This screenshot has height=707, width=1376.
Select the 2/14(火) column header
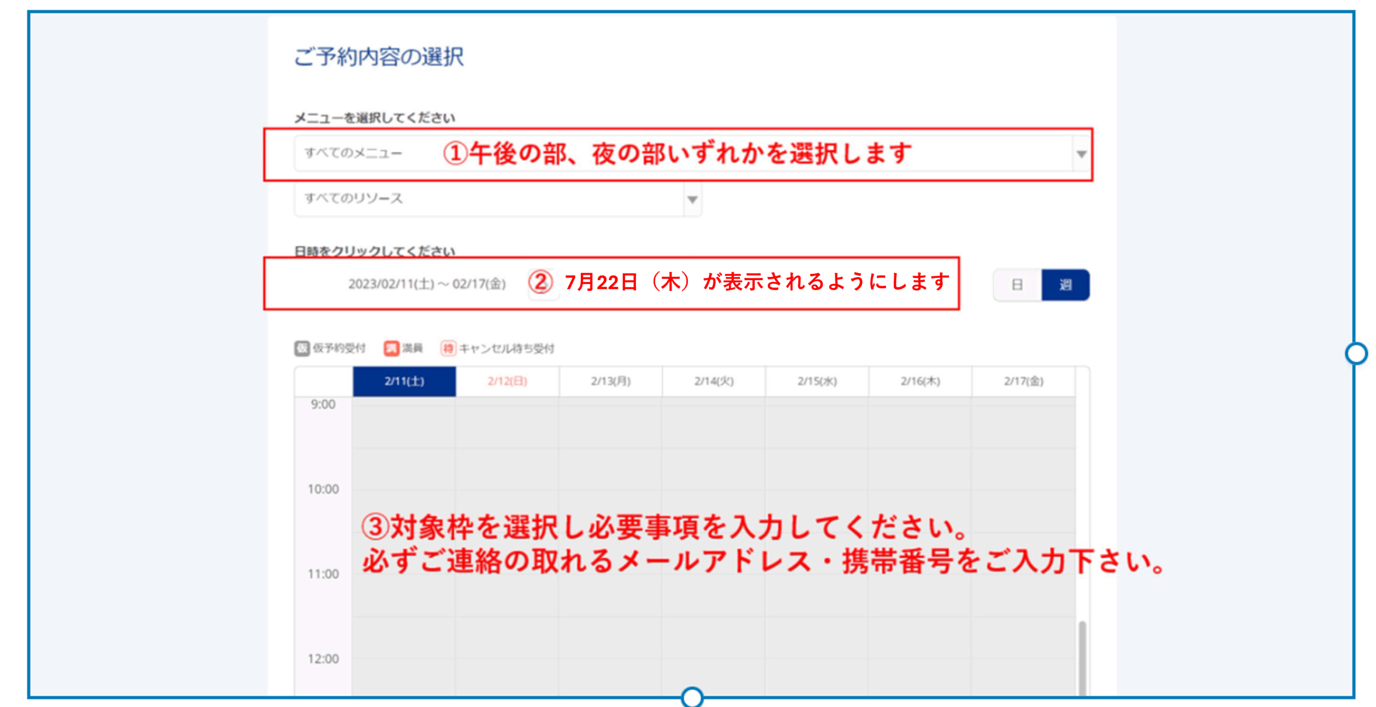pos(714,381)
